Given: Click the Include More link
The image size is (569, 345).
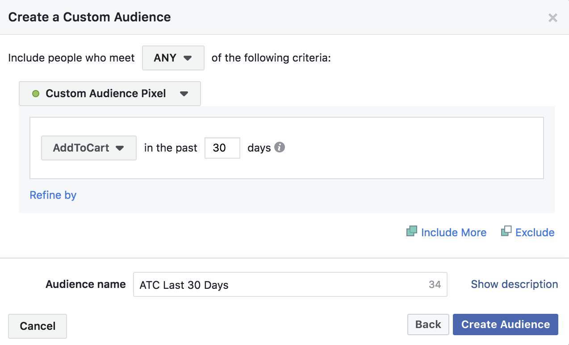Looking at the screenshot, I should click(447, 232).
